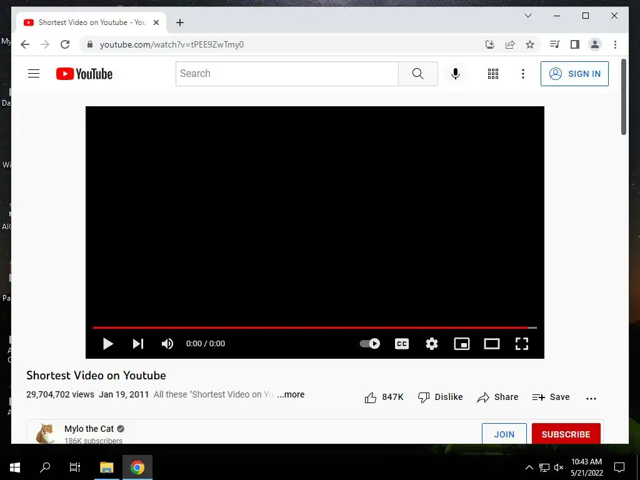
Task: View site info lock icon
Action: coord(90,44)
